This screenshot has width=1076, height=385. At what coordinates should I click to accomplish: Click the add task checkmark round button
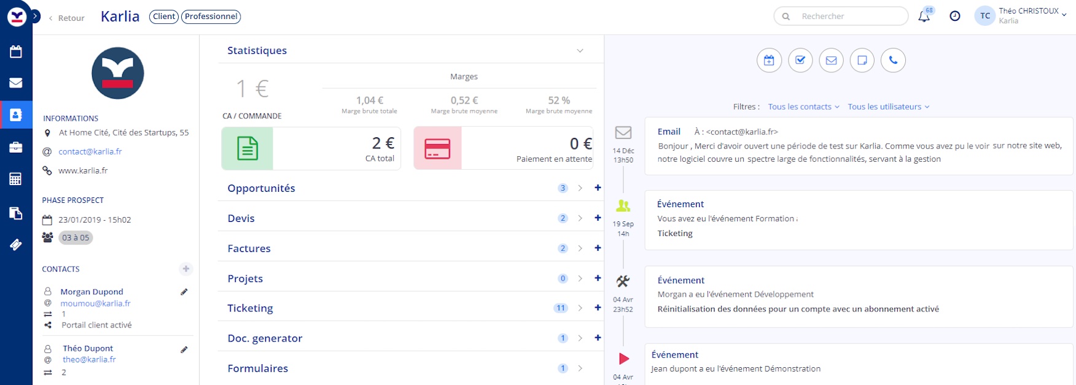800,60
